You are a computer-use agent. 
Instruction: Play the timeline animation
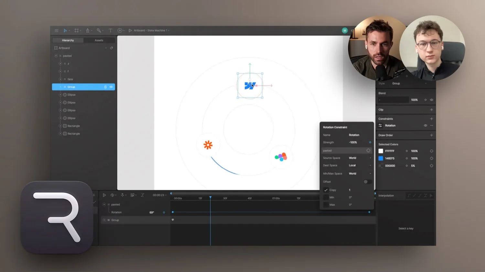click(104, 195)
